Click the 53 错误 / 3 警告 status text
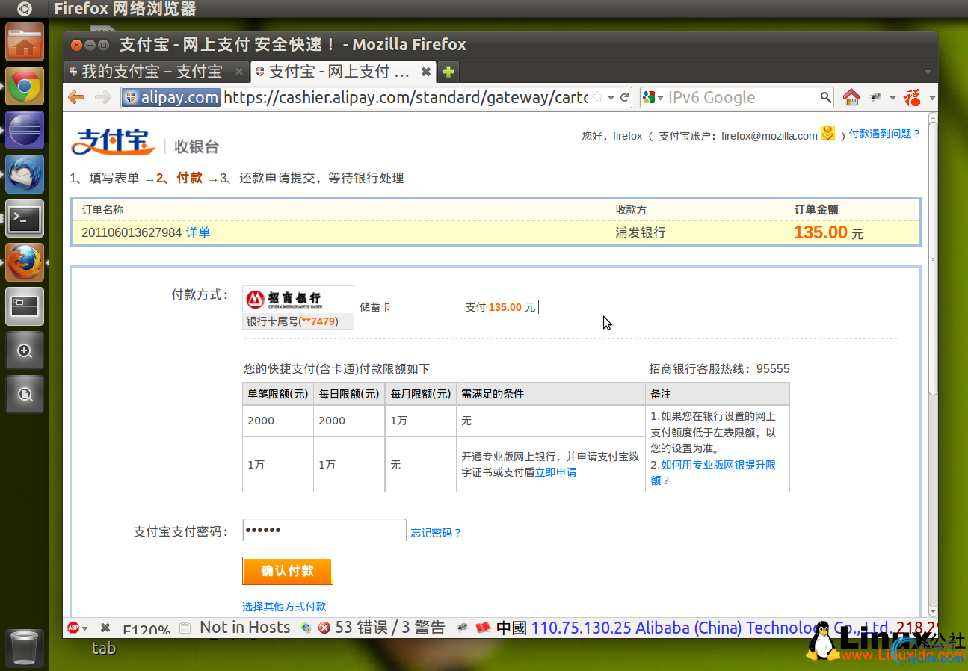Viewport: 968px width, 671px height. [389, 628]
